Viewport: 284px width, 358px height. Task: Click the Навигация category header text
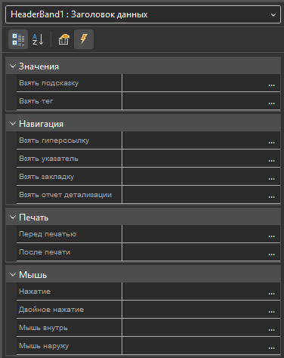pos(41,124)
